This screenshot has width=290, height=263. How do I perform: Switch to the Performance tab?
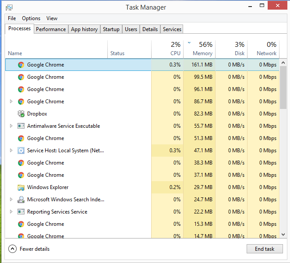pos(51,29)
